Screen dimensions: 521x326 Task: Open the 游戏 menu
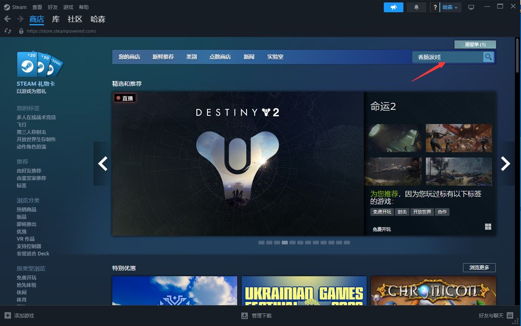point(68,7)
